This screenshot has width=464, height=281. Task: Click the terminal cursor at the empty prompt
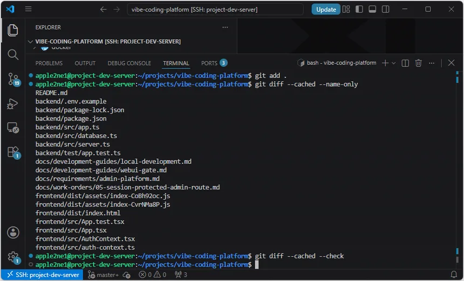(257, 265)
